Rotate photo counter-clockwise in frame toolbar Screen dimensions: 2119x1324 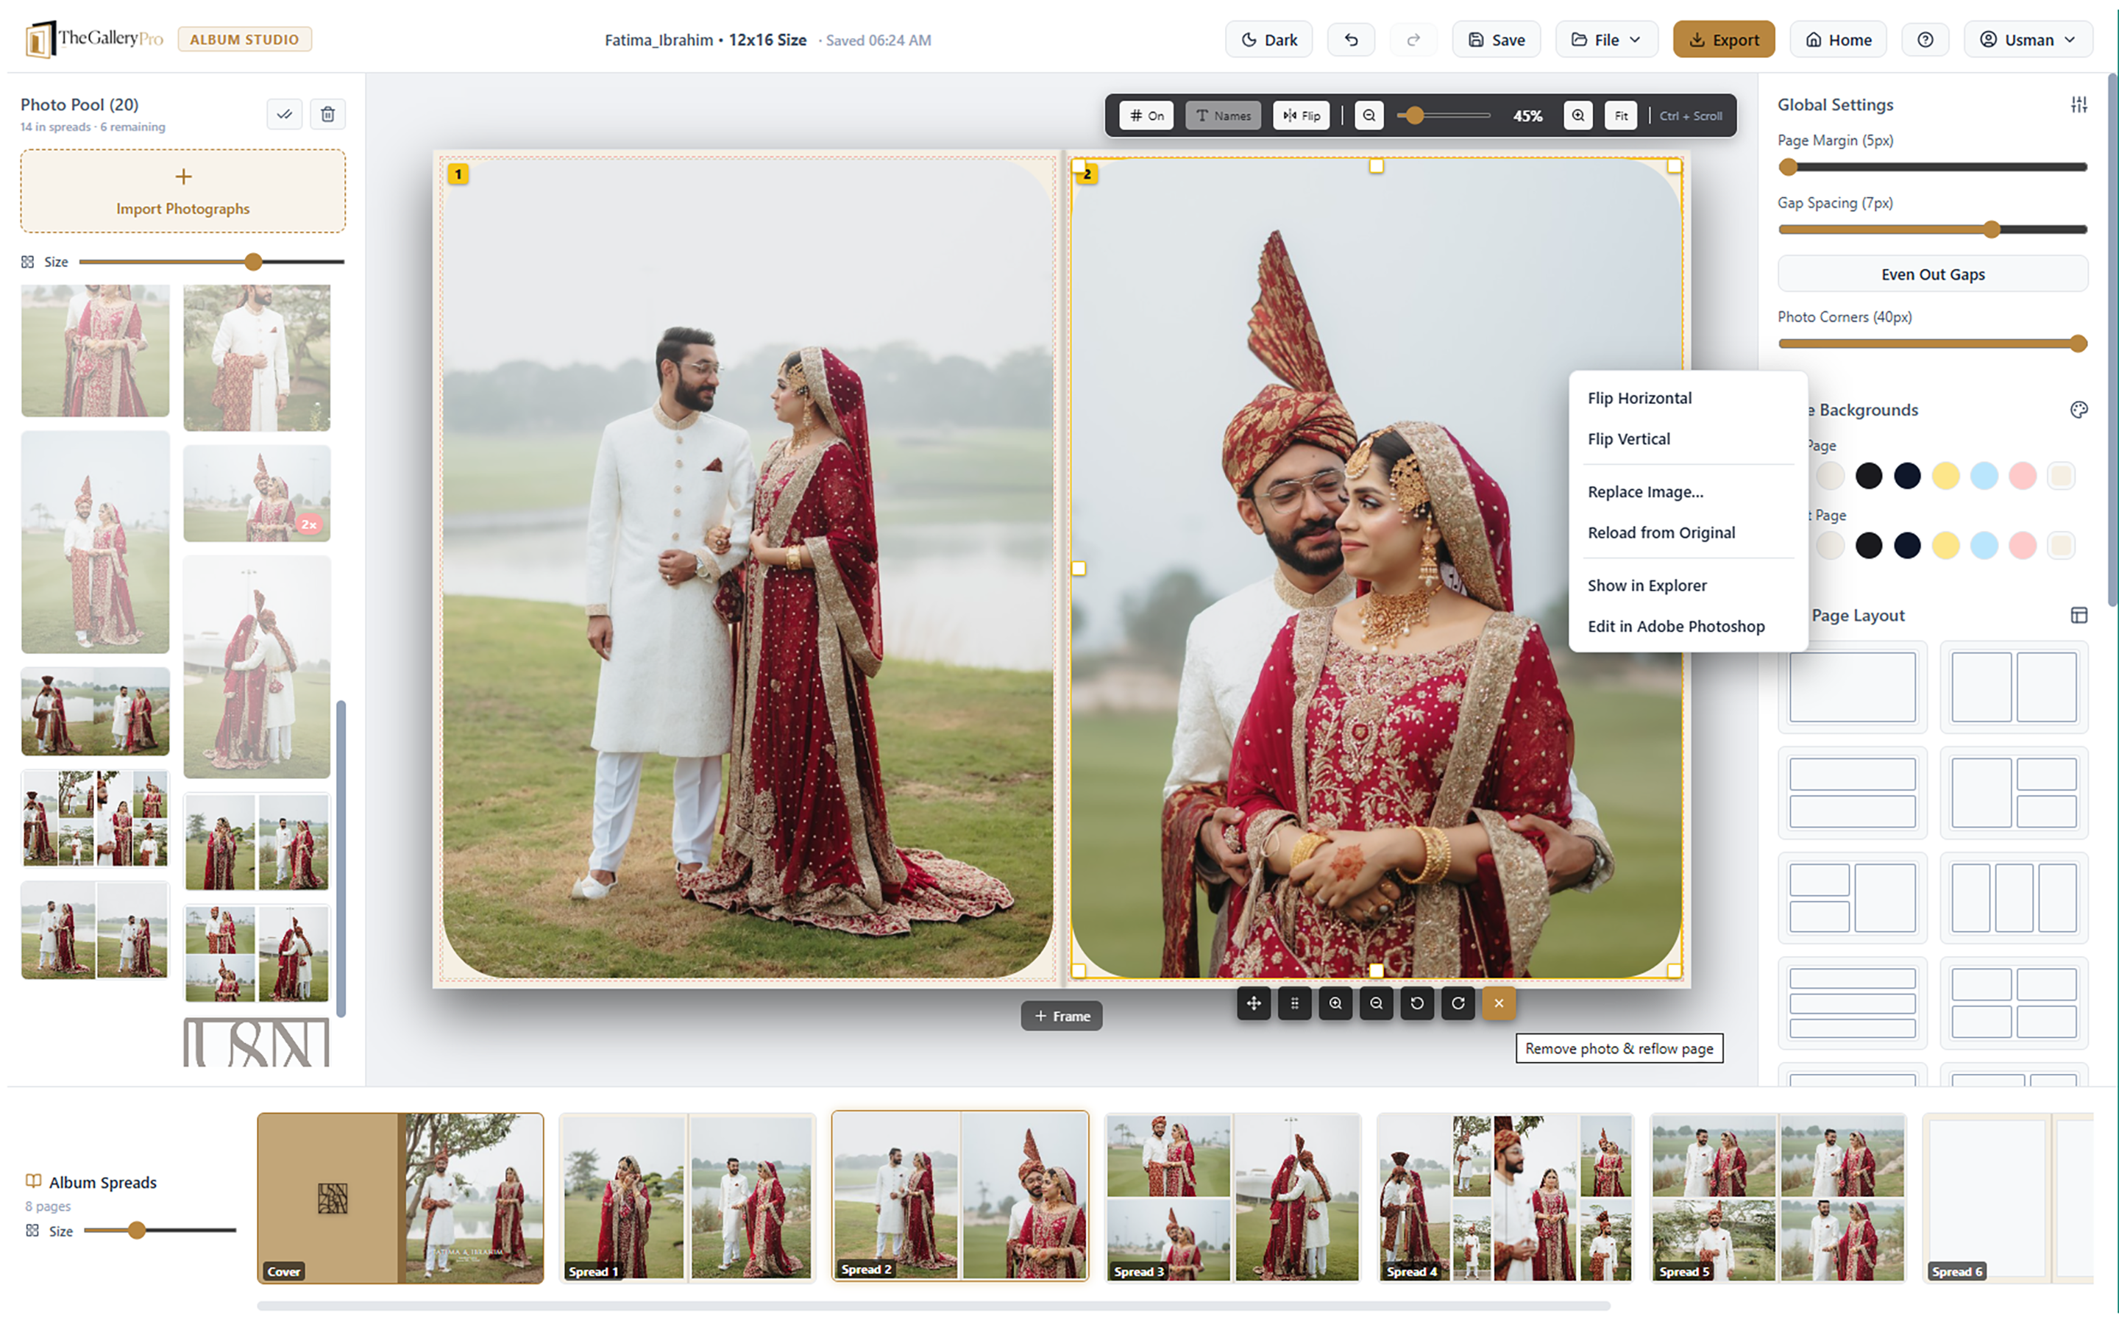[1417, 1003]
